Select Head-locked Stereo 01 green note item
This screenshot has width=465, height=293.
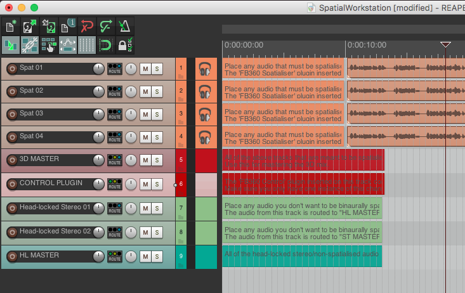(x=302, y=208)
